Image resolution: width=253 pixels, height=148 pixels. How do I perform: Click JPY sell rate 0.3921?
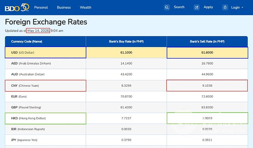[x=207, y=140]
